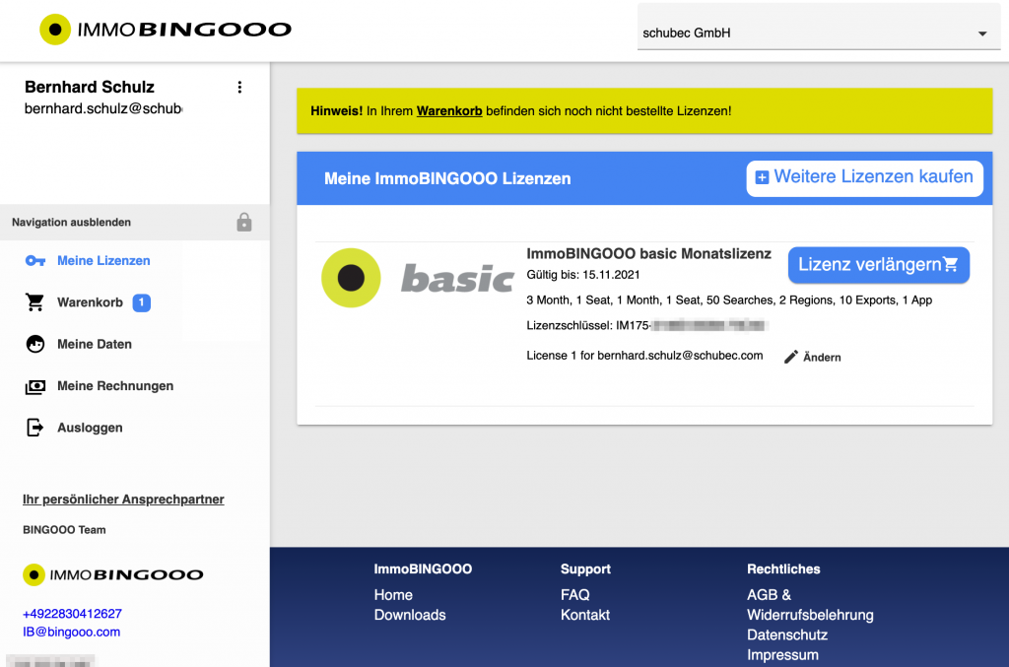This screenshot has width=1009, height=667.
Task: Click the face icon for Meine Daten
Action: coord(35,344)
